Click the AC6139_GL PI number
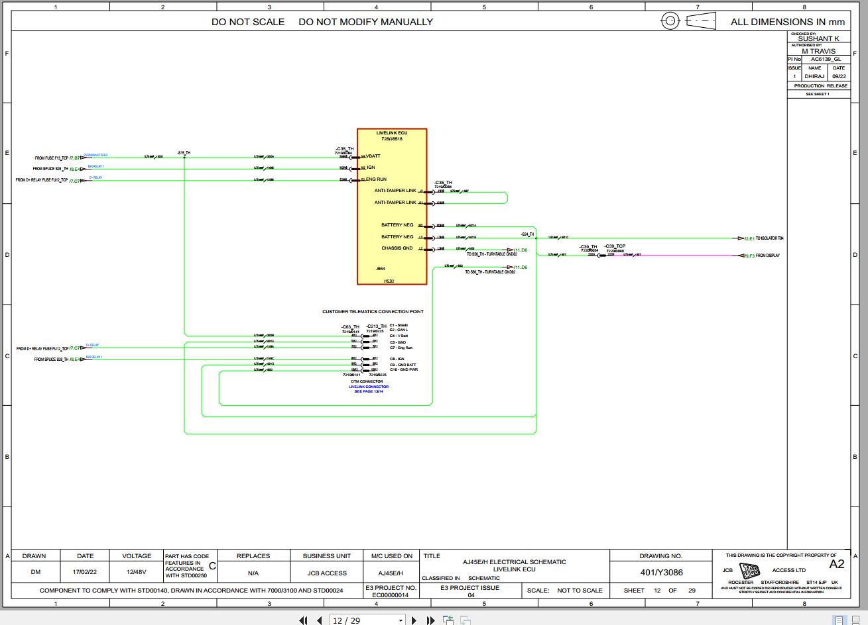The image size is (868, 625). click(x=826, y=59)
